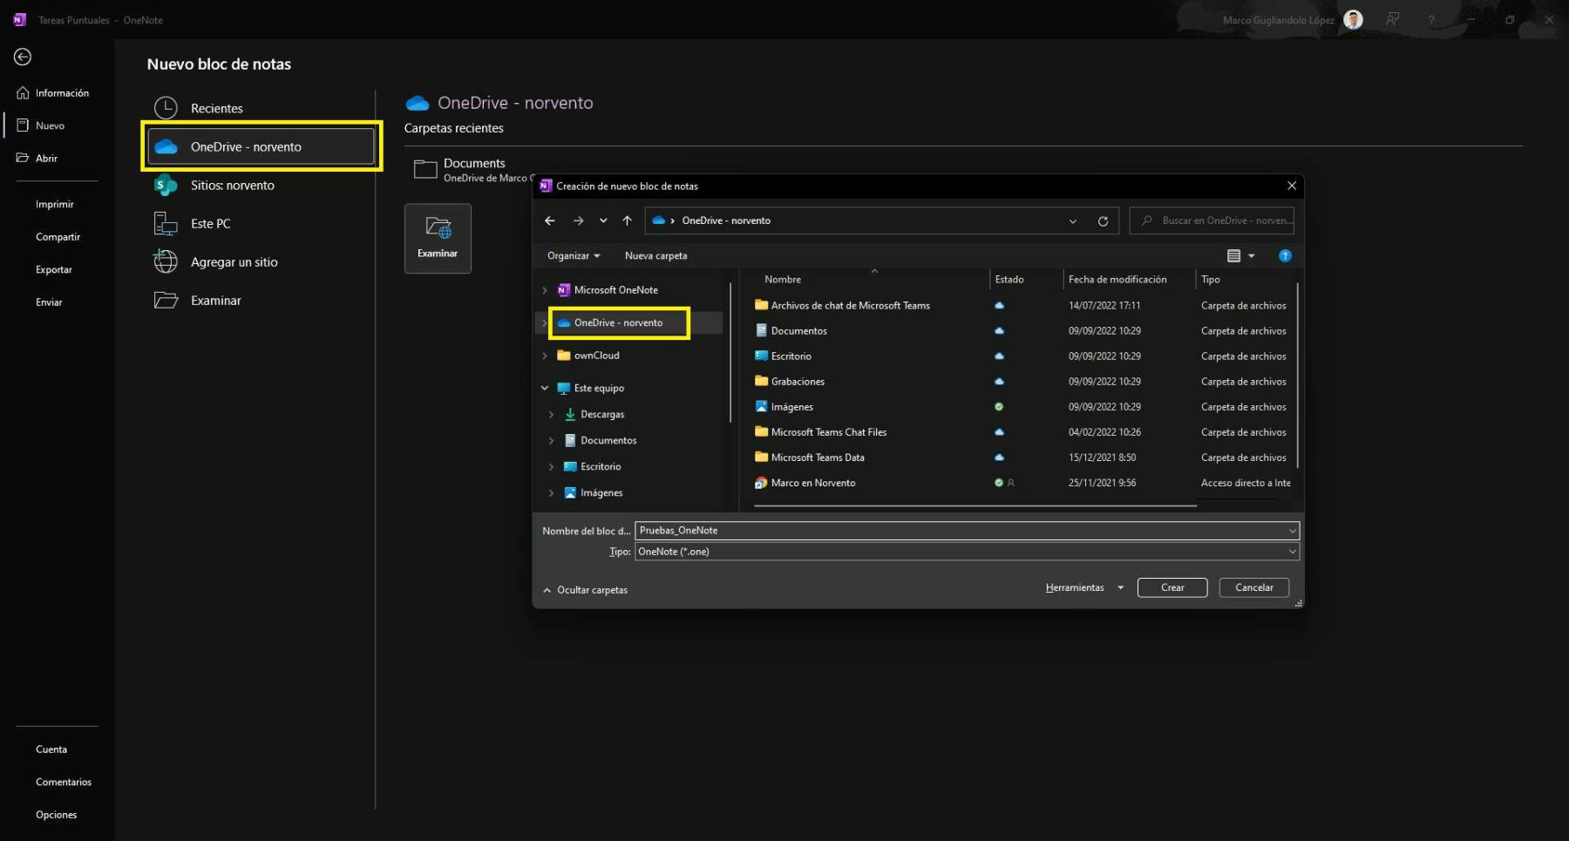Select Este PC location
The image size is (1569, 841).
click(261, 223)
